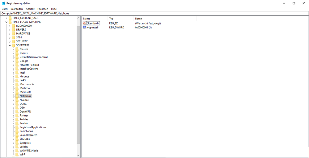Open the Bearbeiten menu

[17, 9]
